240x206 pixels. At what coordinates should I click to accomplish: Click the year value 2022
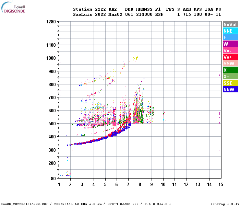[x=100, y=14]
